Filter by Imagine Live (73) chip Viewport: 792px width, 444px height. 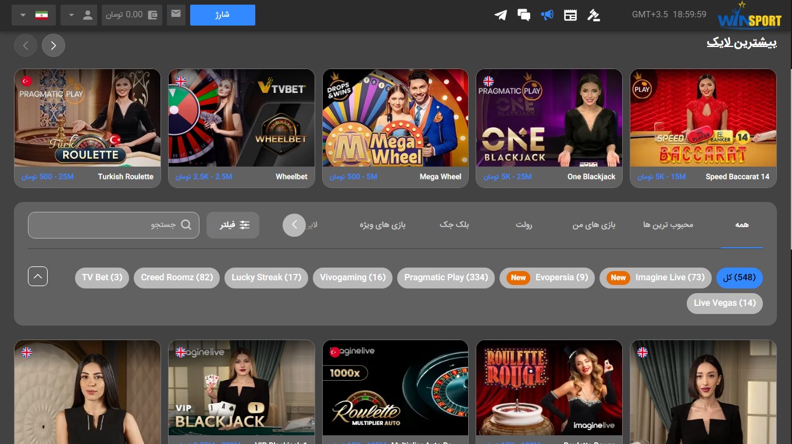click(655, 277)
